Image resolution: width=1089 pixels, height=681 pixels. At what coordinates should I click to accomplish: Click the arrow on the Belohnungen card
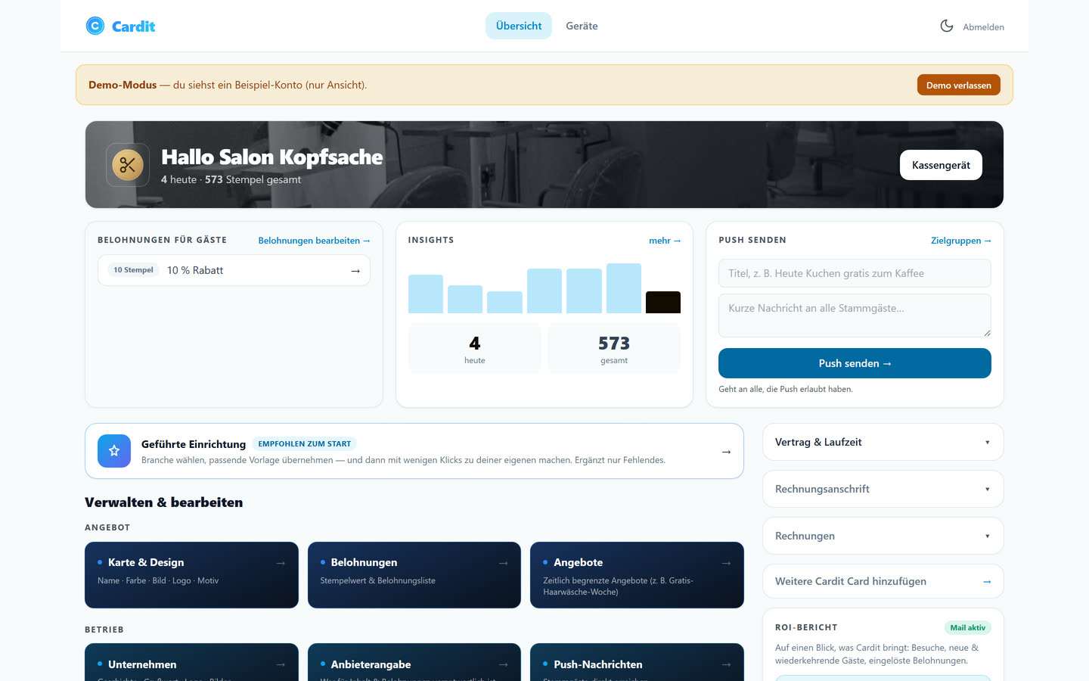[x=503, y=563]
